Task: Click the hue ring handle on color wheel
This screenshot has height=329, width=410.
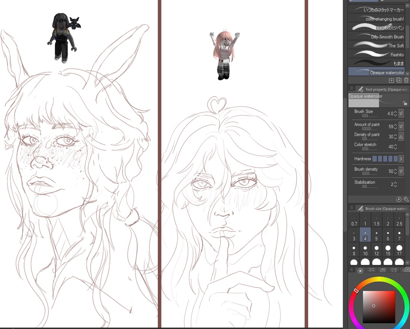Action: [356, 291]
